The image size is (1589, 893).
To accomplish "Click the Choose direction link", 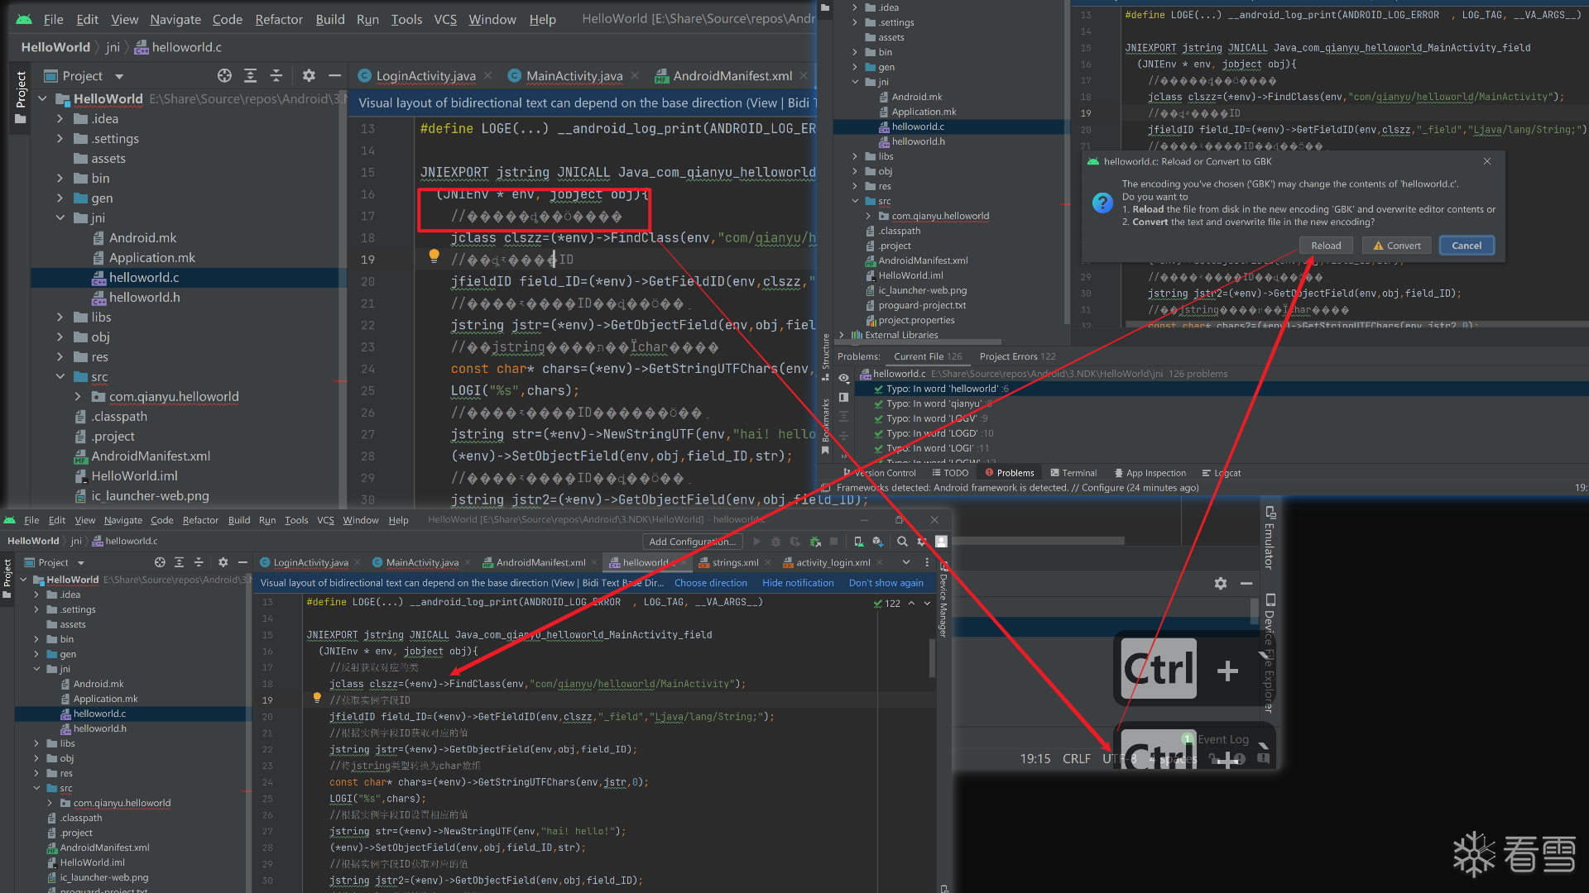I will click(710, 583).
